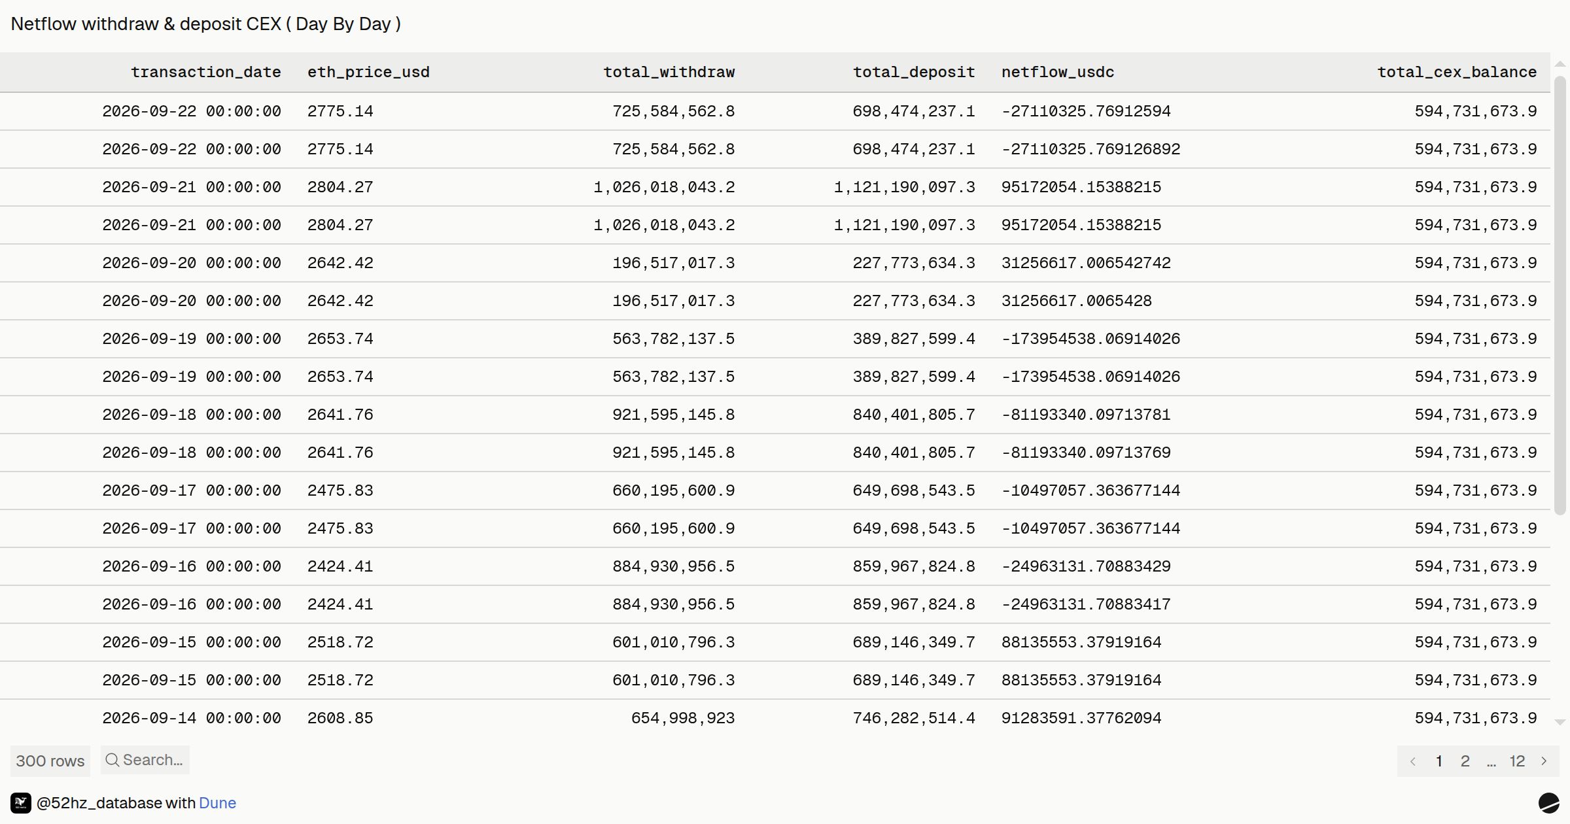Select netflow value -24963131.70883417
The height and width of the screenshot is (824, 1570).
coord(1086,604)
